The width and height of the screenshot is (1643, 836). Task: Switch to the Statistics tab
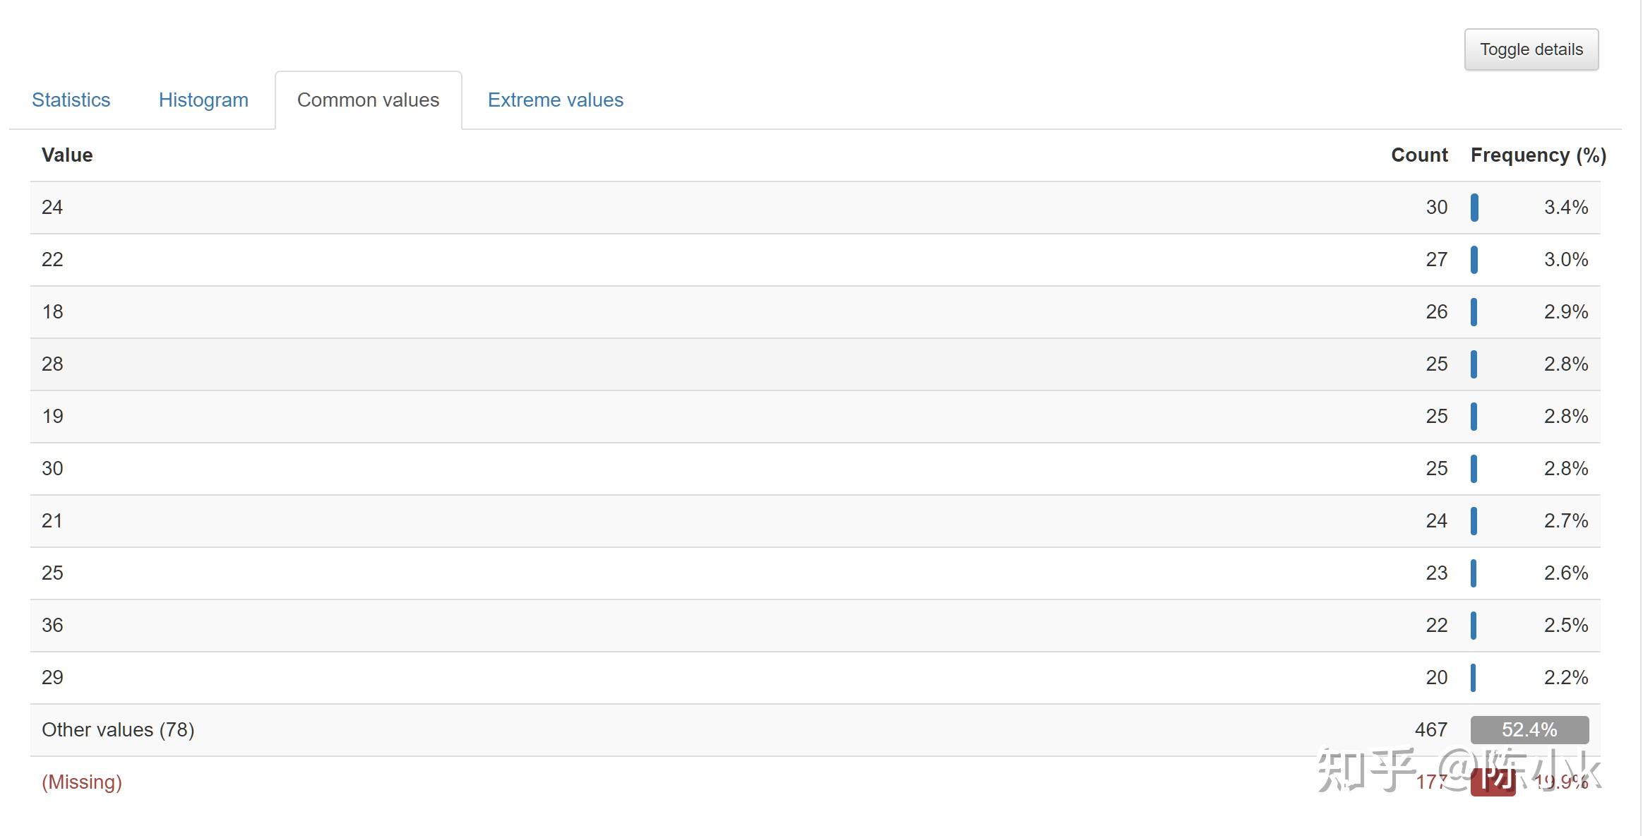(71, 100)
